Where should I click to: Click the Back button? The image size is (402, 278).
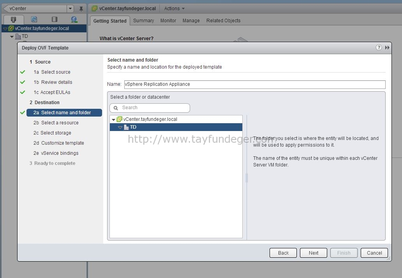(x=283, y=253)
